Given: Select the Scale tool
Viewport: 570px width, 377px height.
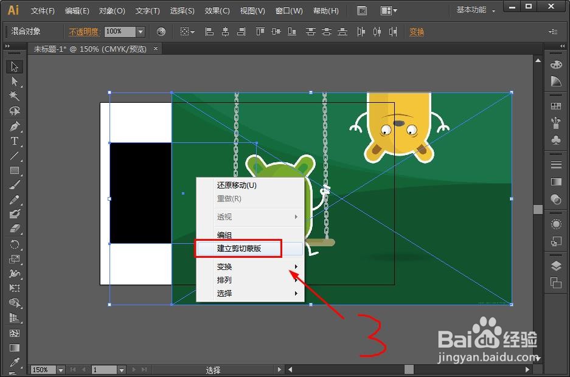Looking at the screenshot, I should [15, 259].
